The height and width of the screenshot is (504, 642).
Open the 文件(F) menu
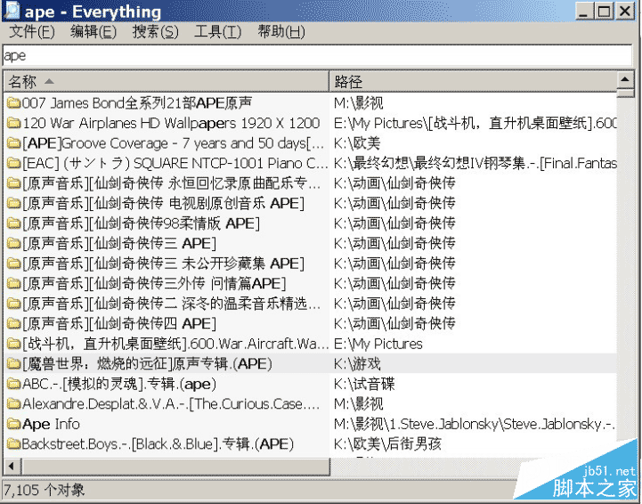pos(31,31)
